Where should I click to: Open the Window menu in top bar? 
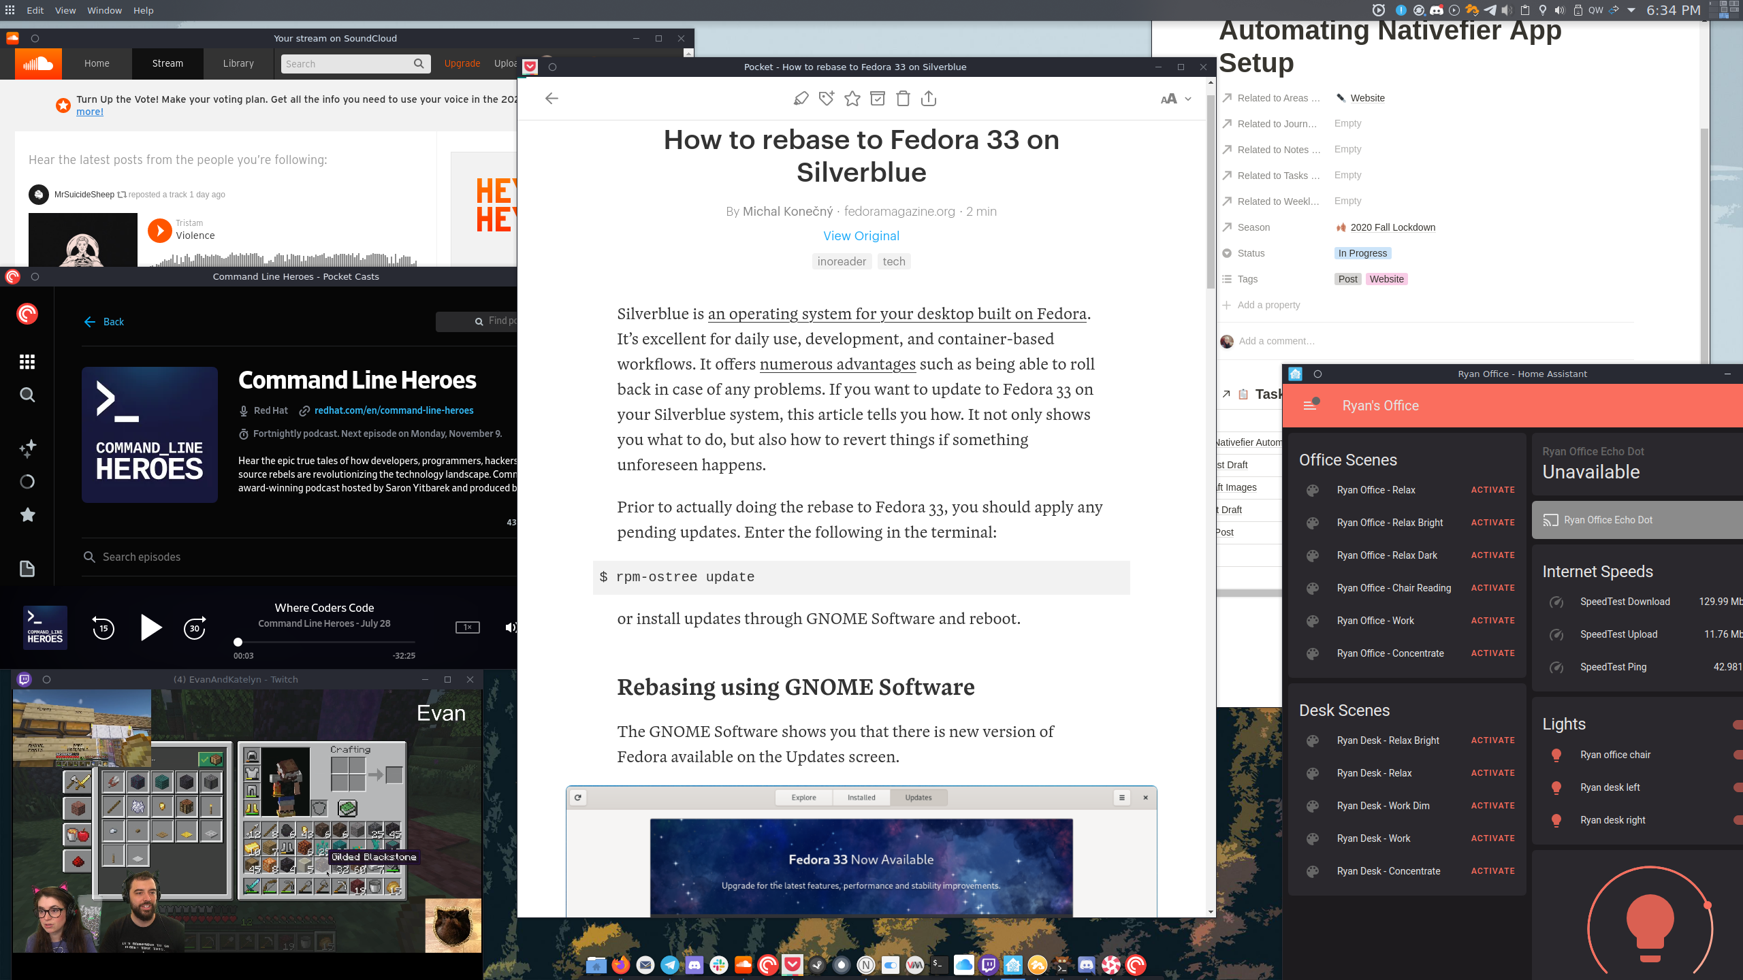click(x=104, y=10)
